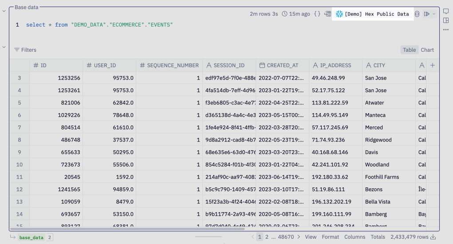The image size is (453, 244).
Task: Click the base_data output variable tag
Action: click(31, 237)
